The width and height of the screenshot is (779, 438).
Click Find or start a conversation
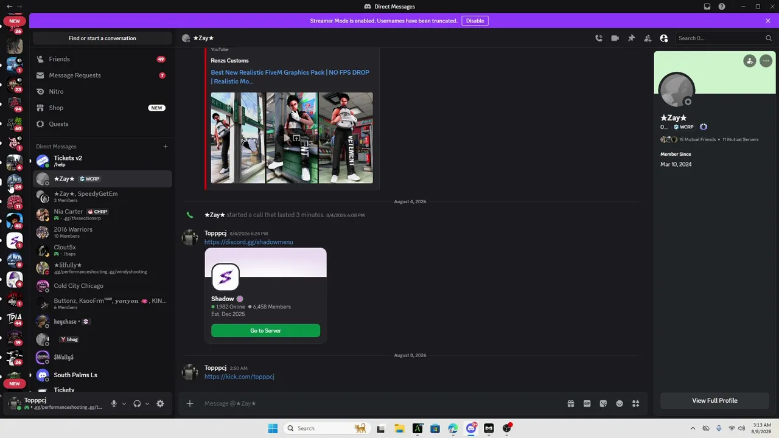(x=102, y=38)
